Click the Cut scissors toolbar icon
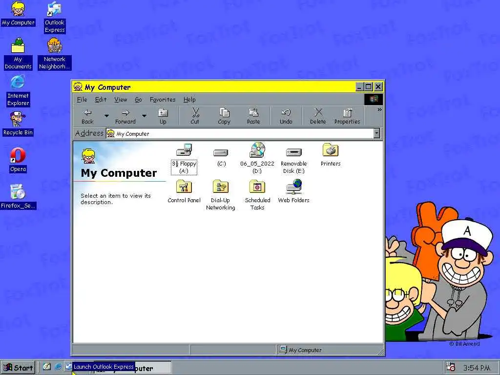 tap(195, 116)
